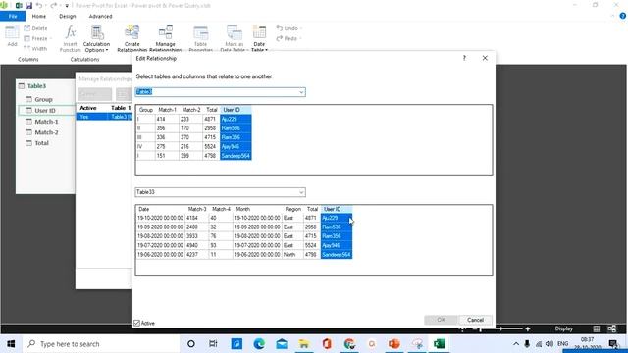Image resolution: width=628 pixels, height=353 pixels.
Task: Click Active column header in Manage Relationships
Action: coord(88,108)
